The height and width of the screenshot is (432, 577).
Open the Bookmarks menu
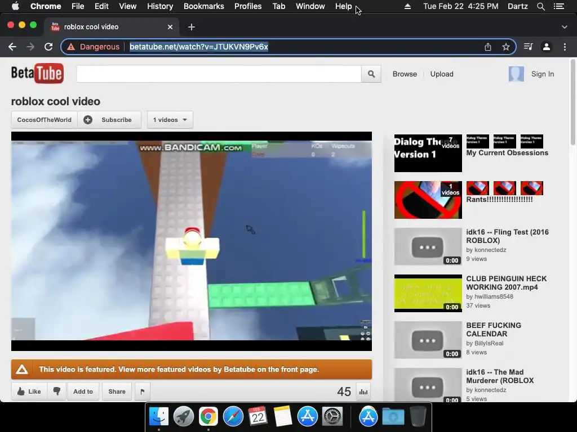click(204, 6)
